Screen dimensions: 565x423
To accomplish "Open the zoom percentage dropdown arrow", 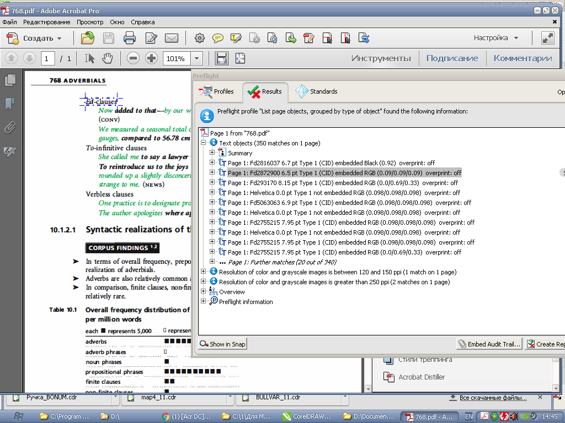I will pyautogui.click(x=196, y=58).
